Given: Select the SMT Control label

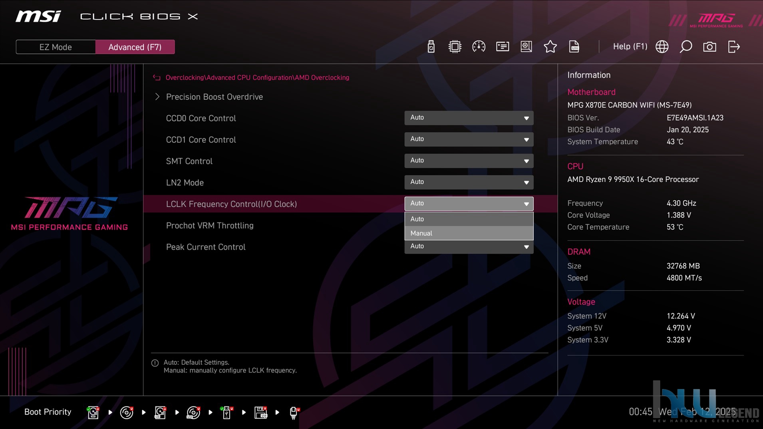Looking at the screenshot, I should click(189, 161).
